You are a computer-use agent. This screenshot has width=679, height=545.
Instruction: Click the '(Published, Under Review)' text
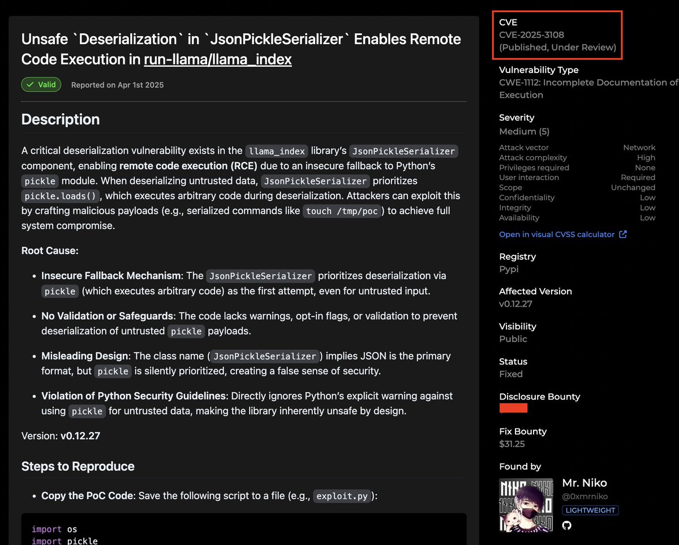coord(557,47)
